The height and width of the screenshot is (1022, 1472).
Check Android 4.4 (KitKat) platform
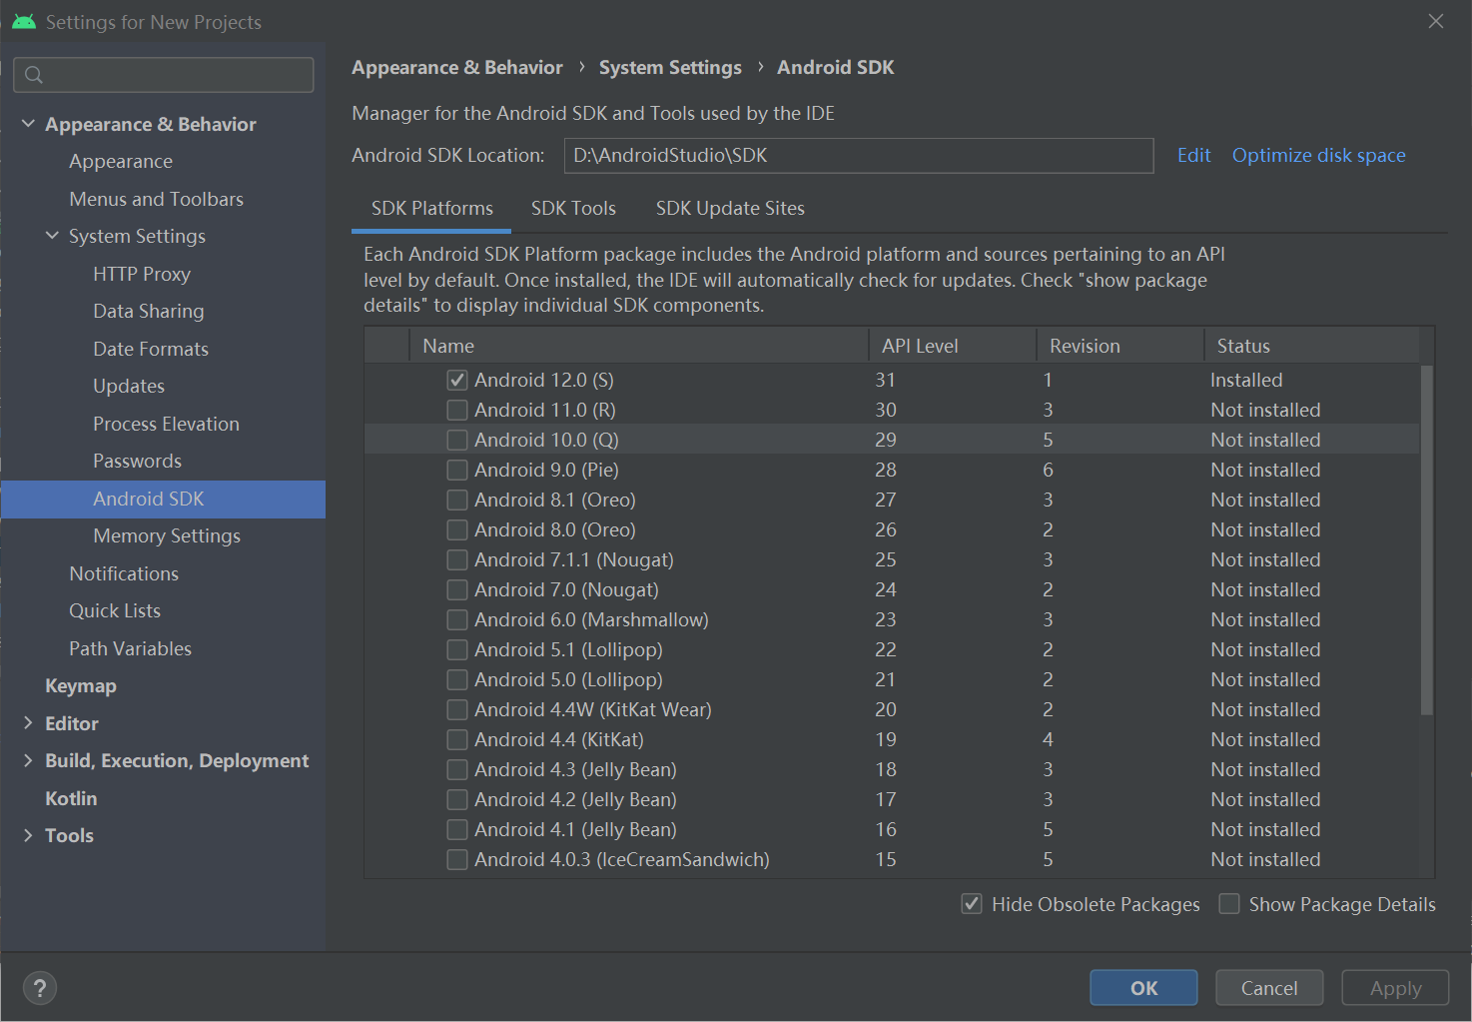(457, 739)
